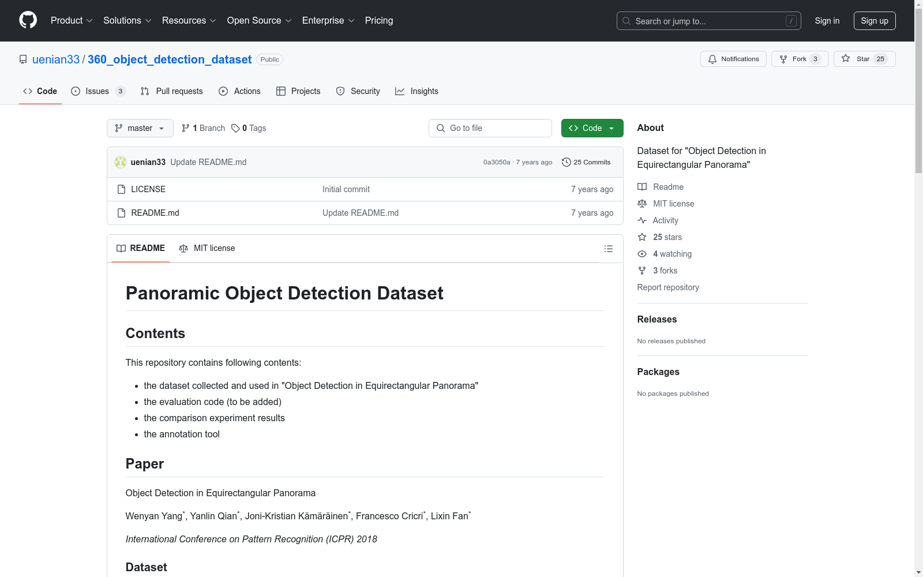Click the shield icon on Security tab
Screen dimensions: 923x577
pos(340,91)
